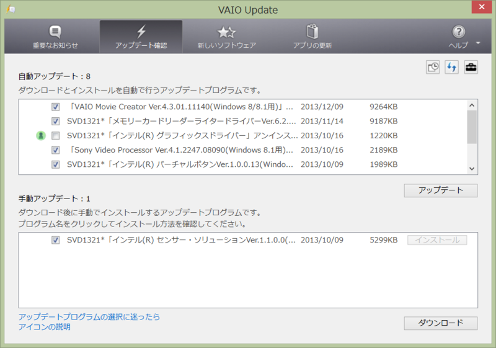Click the 5299KB size value
Image resolution: width=496 pixels, height=348 pixels.
click(383, 240)
